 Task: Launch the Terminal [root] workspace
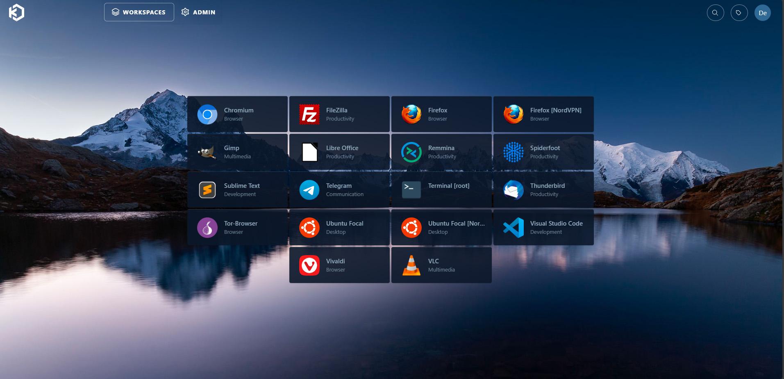coord(441,189)
